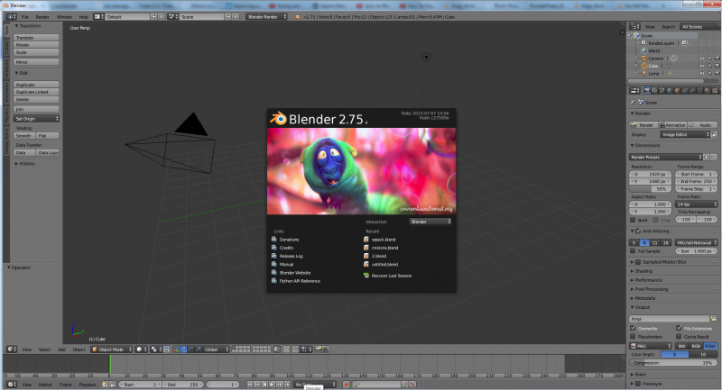
Task: Select 16 color depth option
Action: click(x=703, y=355)
